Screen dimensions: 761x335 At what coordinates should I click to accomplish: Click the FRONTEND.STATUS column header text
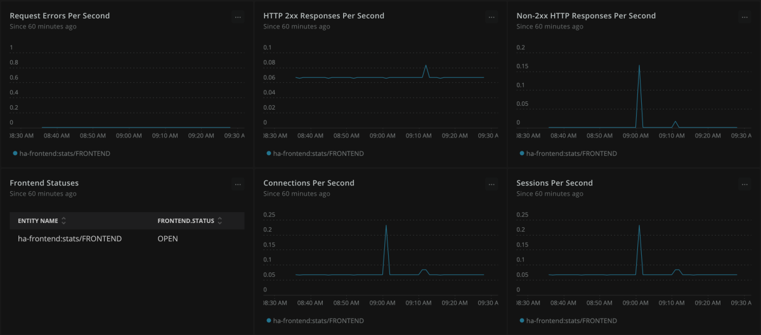[x=186, y=221]
